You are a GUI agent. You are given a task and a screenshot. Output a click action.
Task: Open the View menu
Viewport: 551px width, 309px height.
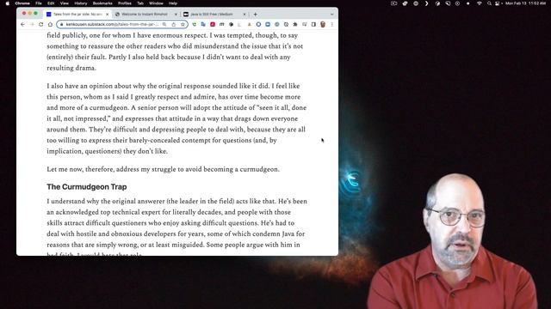[65, 3]
